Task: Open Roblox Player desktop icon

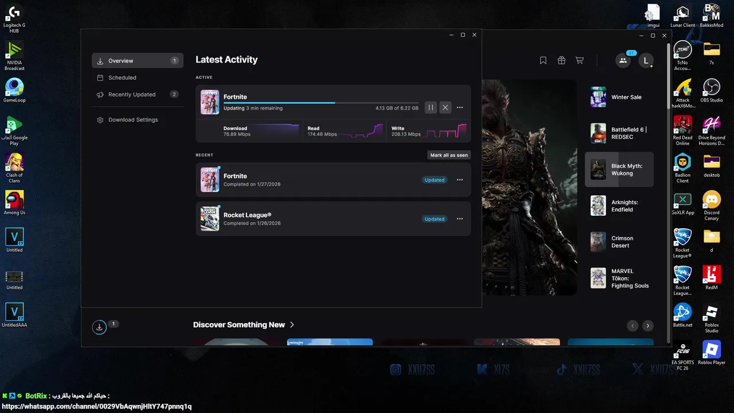Action: point(712,353)
